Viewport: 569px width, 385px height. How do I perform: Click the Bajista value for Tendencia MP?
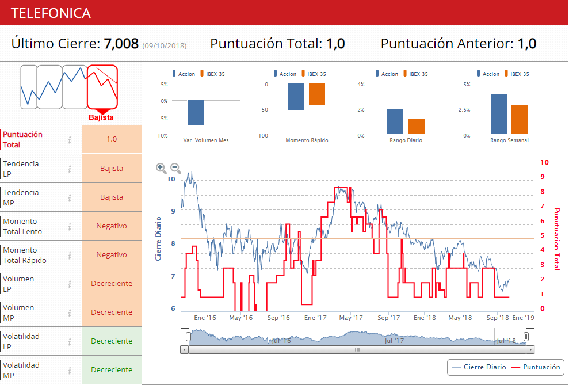coord(112,197)
